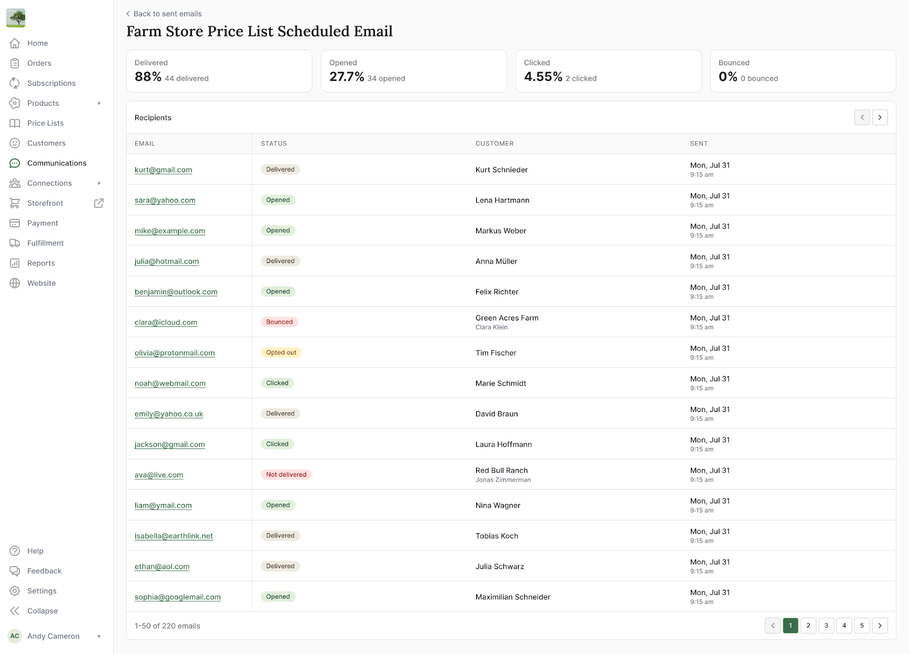The height and width of the screenshot is (654, 909).
Task: Click the 1-50 of 220 emails text
Action: [168, 626]
